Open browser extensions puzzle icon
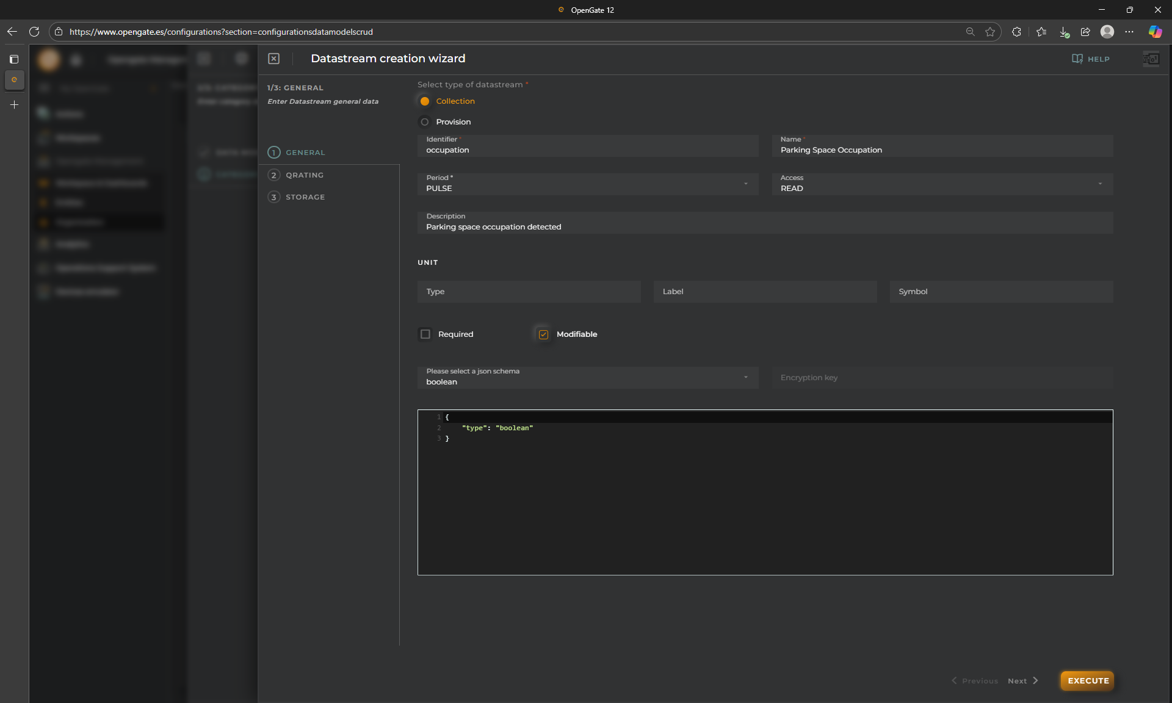Viewport: 1172px width, 703px height. click(x=1016, y=32)
